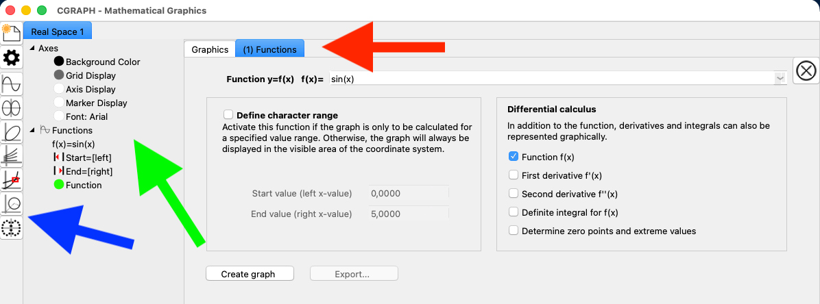This screenshot has height=304, width=820.
Task: Open settings with the gear icon
Action: 12,58
